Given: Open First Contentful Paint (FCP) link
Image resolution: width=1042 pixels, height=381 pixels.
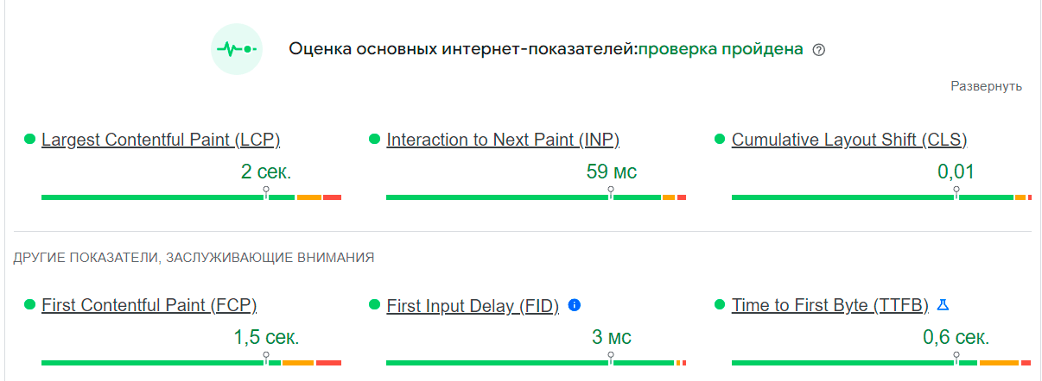Looking at the screenshot, I should point(149,305).
